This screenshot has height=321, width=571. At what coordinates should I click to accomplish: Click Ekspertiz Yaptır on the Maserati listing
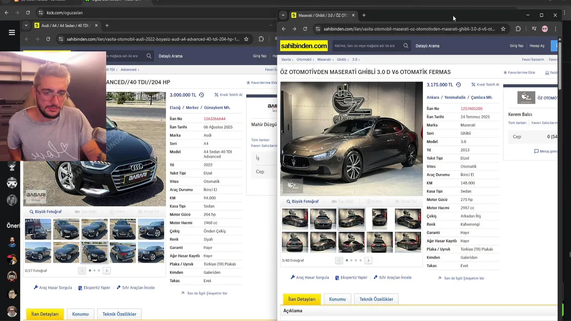click(x=351, y=277)
